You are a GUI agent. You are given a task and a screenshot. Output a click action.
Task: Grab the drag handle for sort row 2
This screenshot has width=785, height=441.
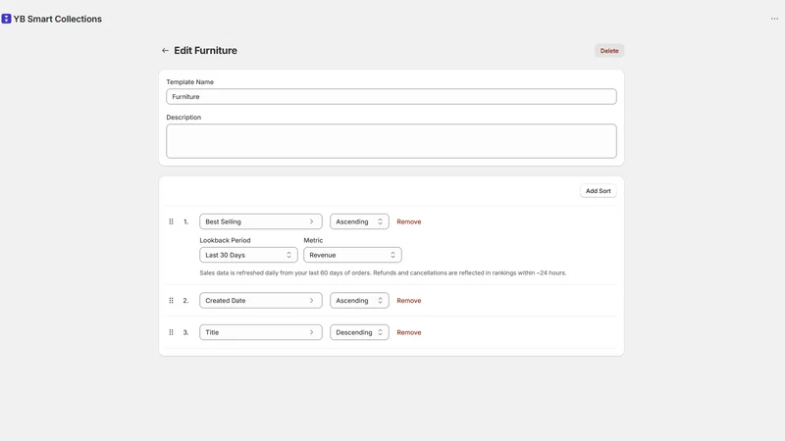(171, 301)
